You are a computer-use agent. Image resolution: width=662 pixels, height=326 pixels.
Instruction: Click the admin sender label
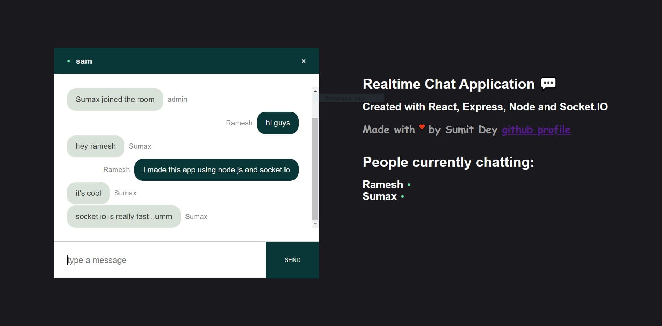point(177,100)
